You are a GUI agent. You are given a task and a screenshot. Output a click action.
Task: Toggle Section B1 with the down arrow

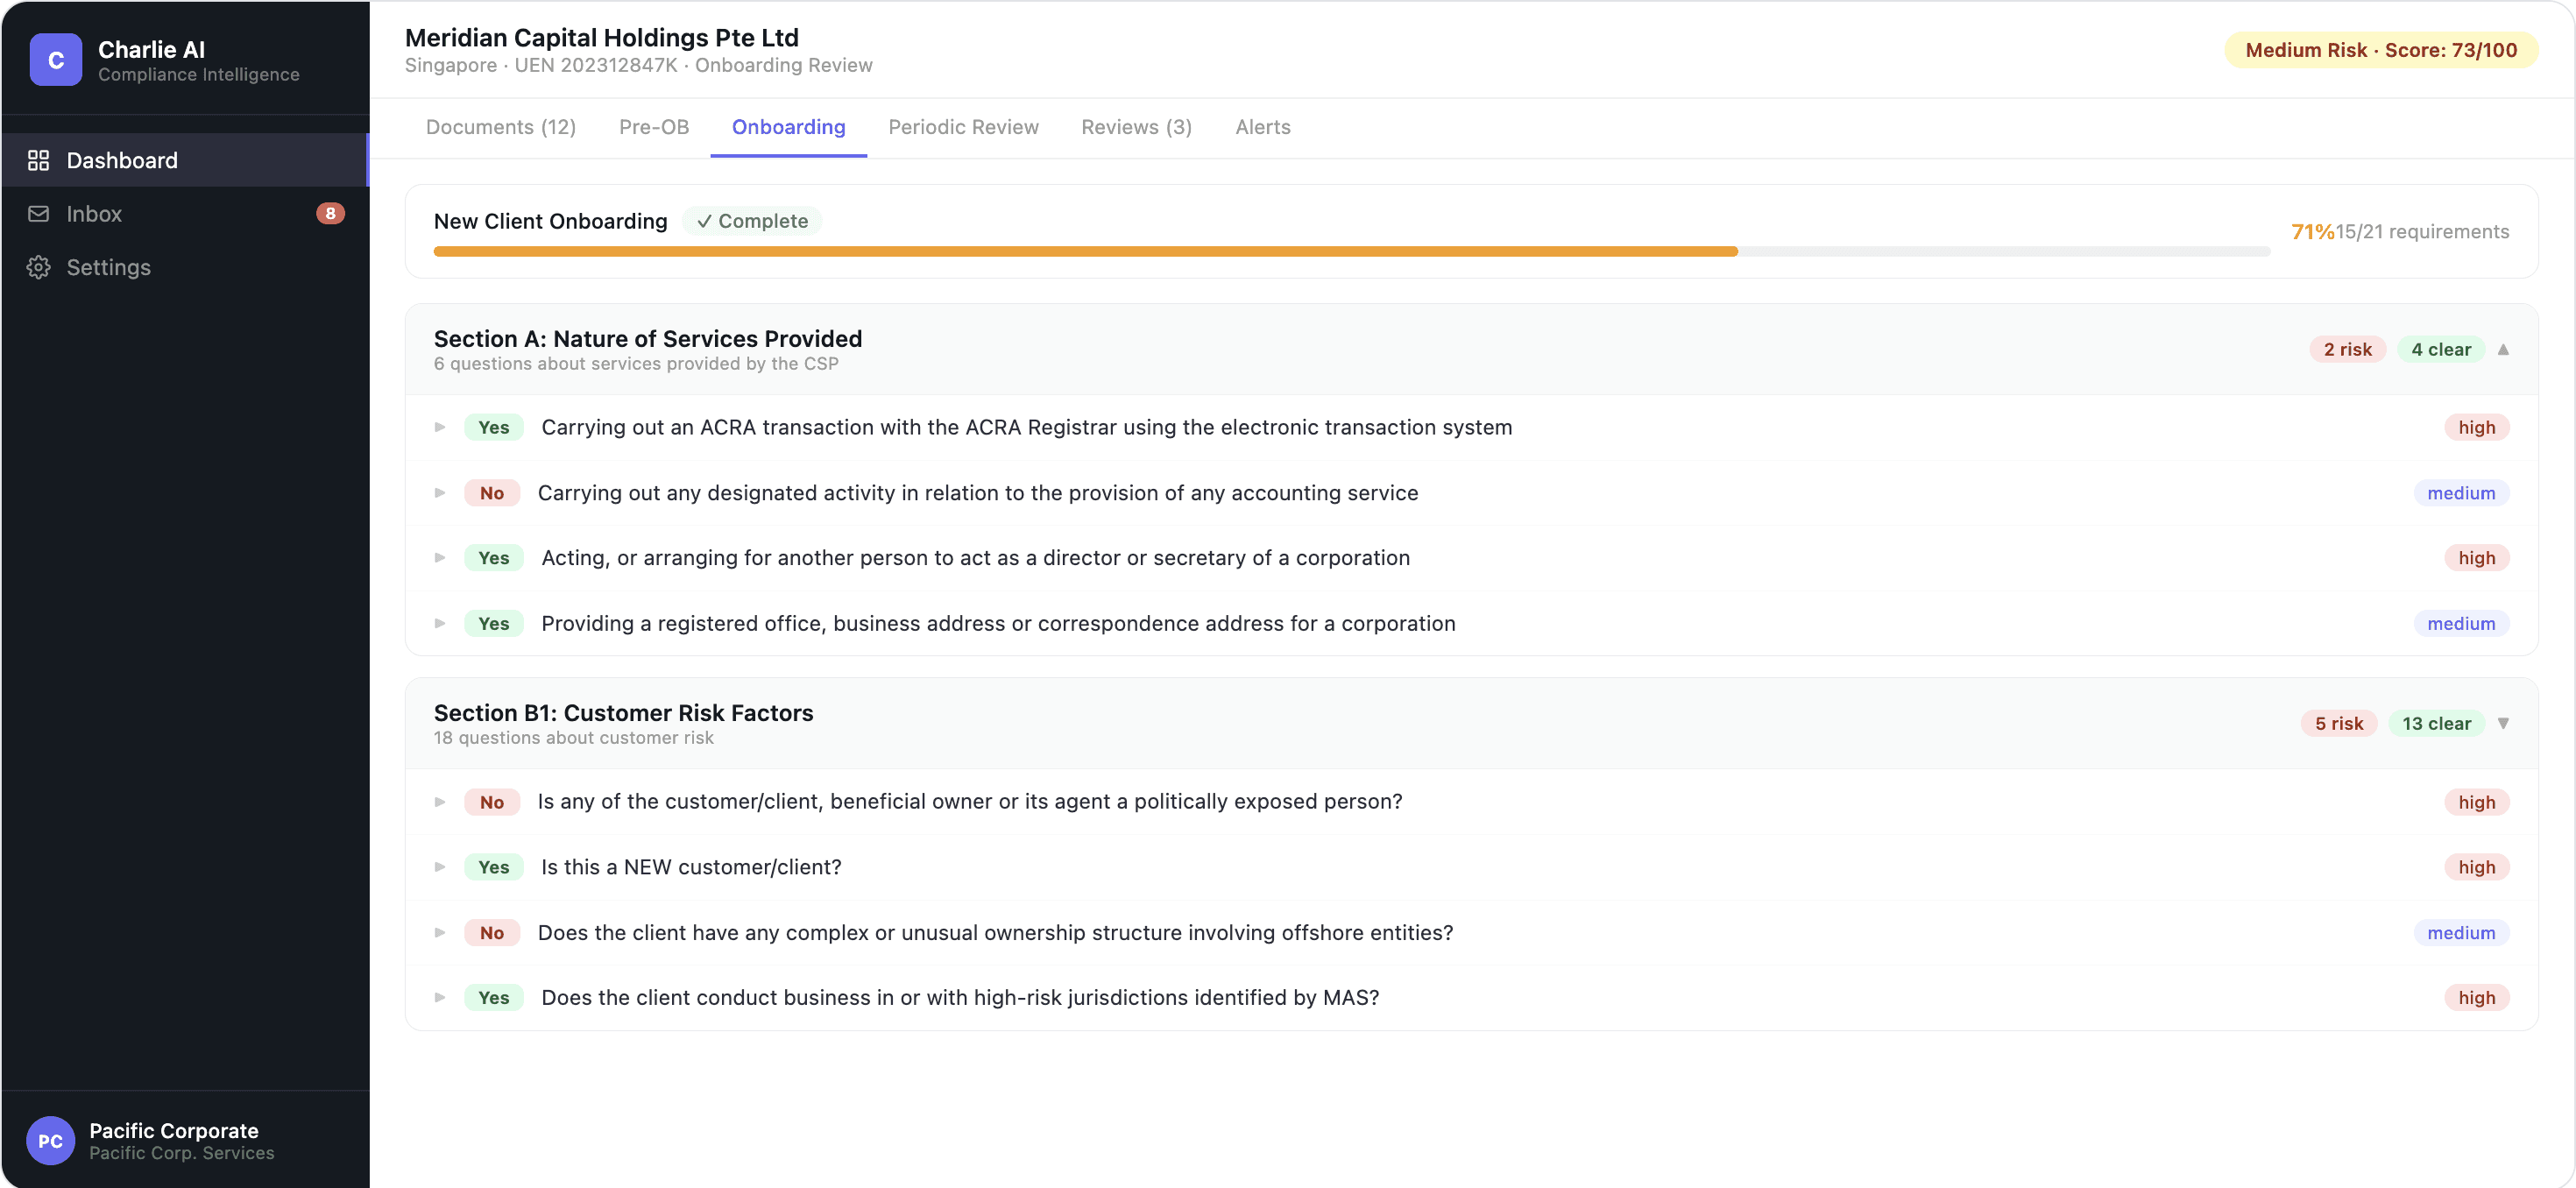pos(2503,723)
